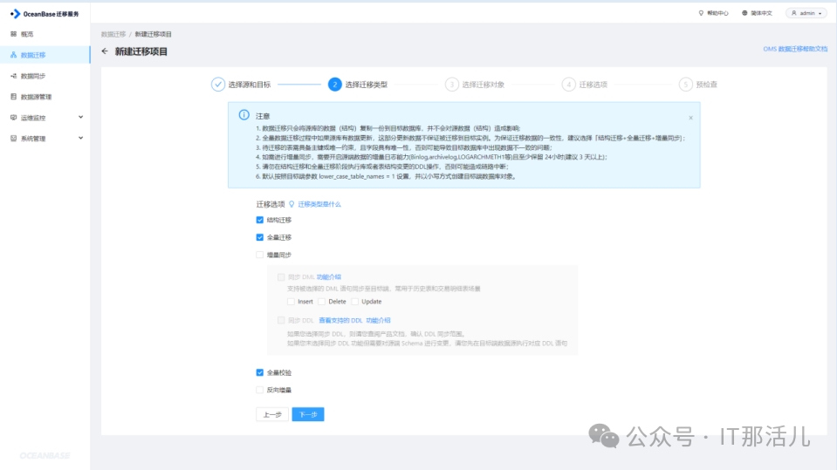Open 功能介绍 link beside 同步 DDL
This screenshot has height=470, width=837.
coord(378,320)
